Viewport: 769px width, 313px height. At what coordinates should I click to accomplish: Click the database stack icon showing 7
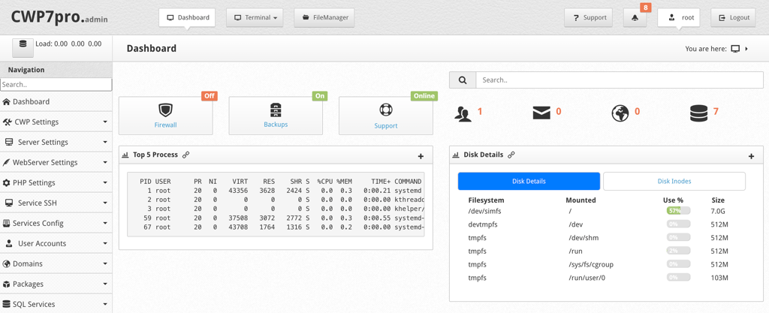pyautogui.click(x=698, y=113)
